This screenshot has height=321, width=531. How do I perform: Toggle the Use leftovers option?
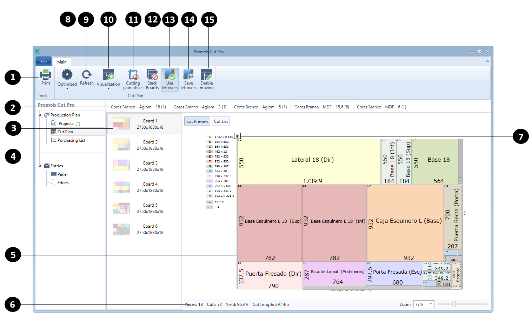click(170, 79)
